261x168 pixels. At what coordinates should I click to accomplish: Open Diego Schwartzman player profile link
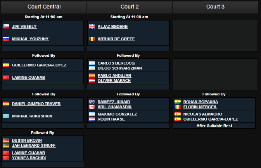pos(120,68)
